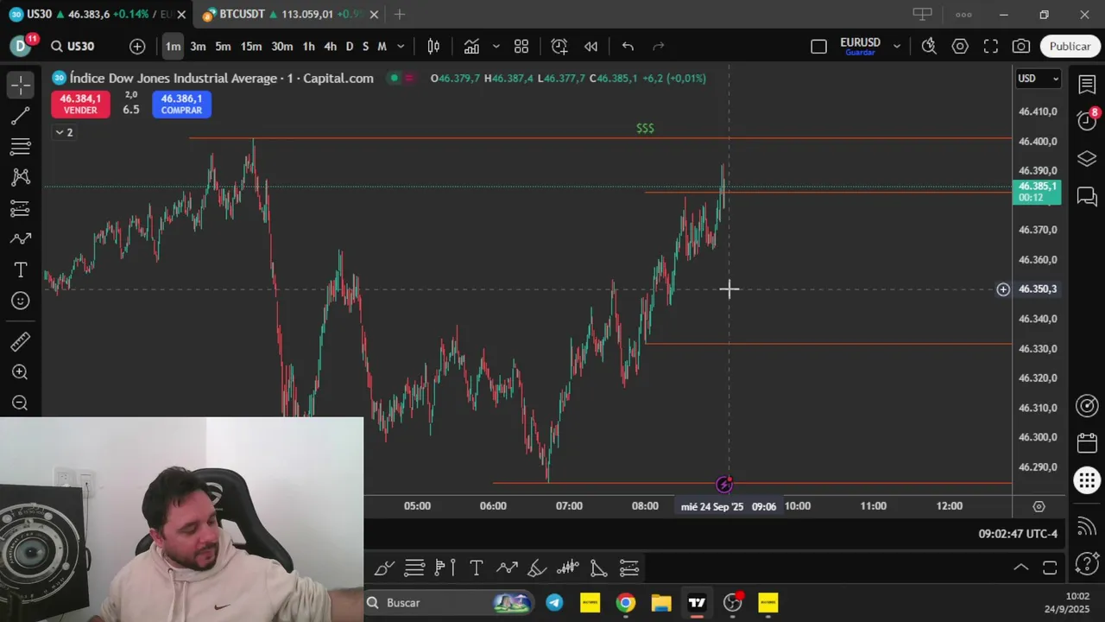
Task: Select the 1m timeframe
Action: tap(173, 47)
